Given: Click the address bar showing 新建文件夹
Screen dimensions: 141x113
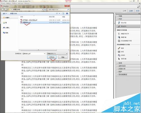Looking at the screenshot, I should (26, 10).
